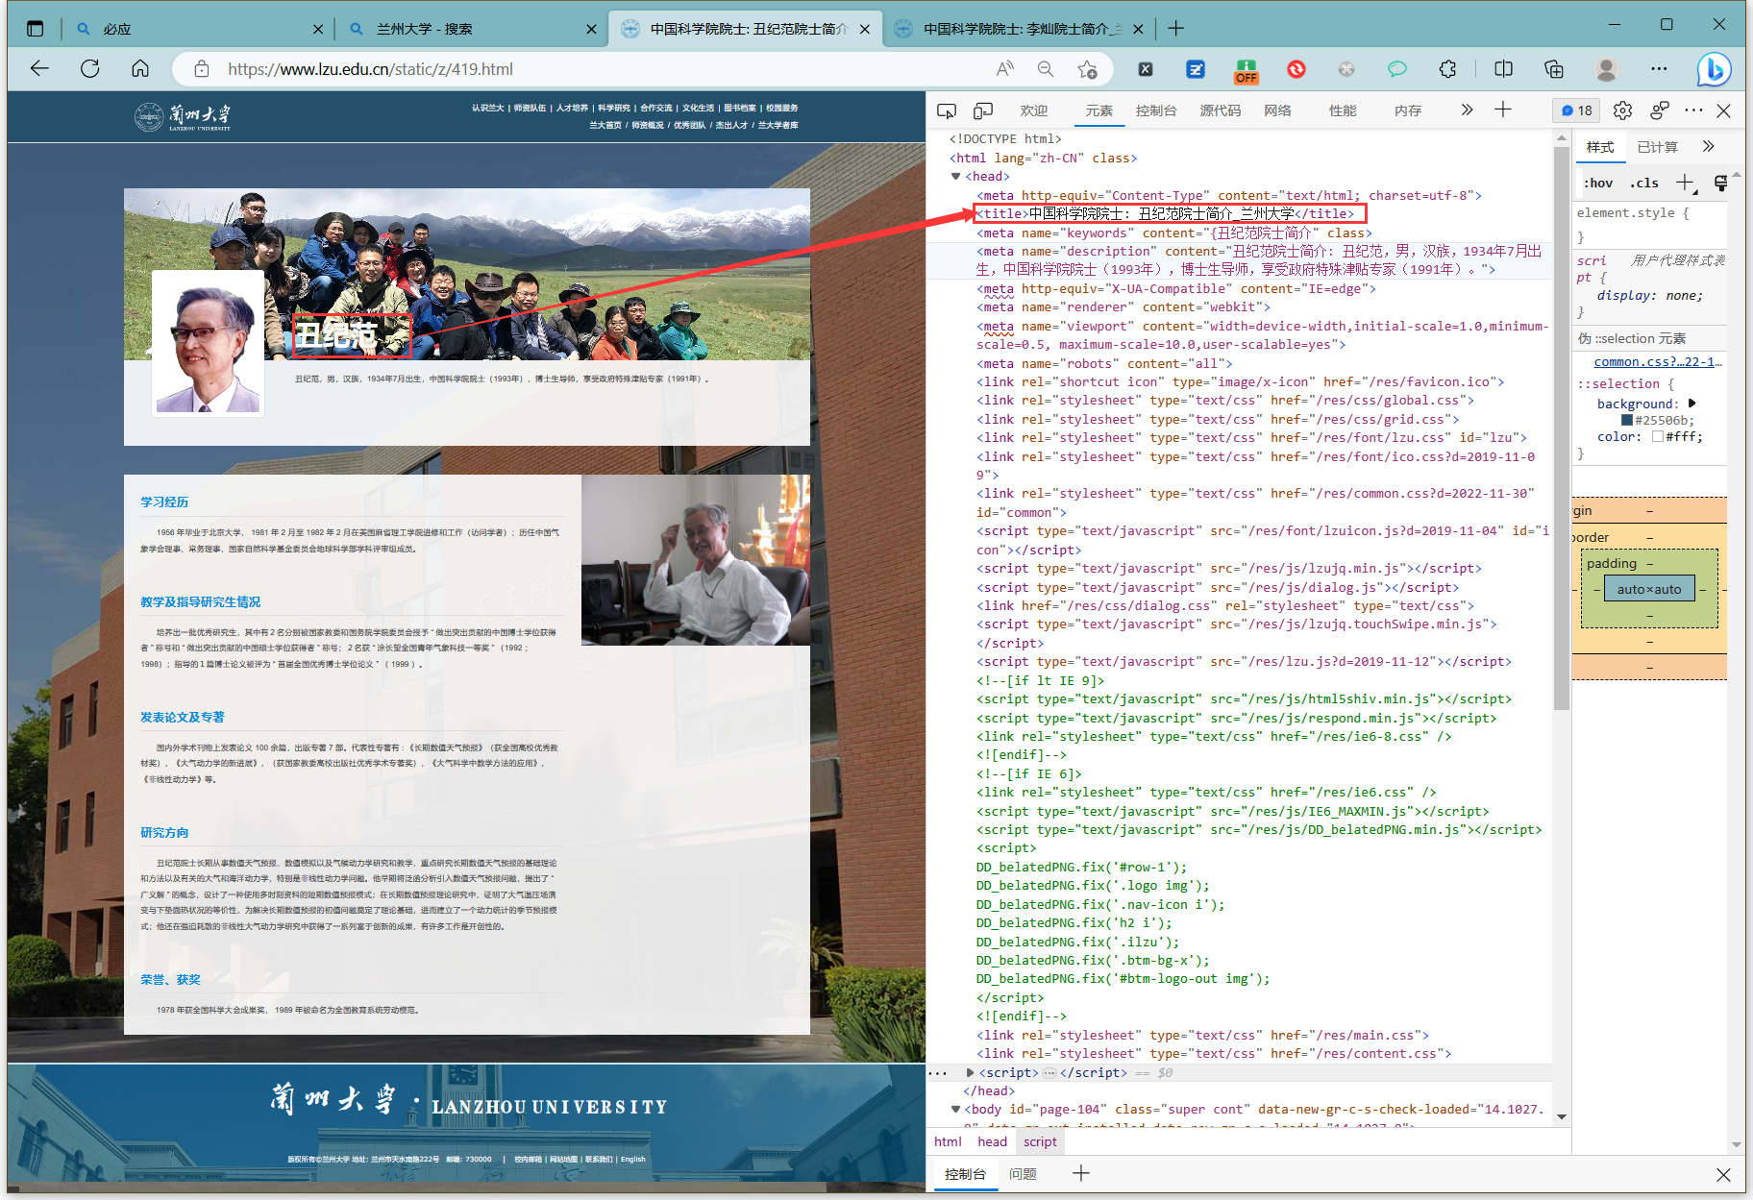Open the 18 issues counter
Viewport: 1753px width, 1200px height.
coord(1577,110)
